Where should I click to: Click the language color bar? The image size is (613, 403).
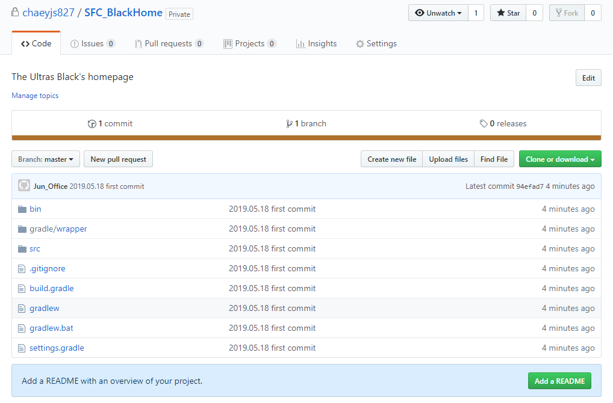tap(306, 138)
